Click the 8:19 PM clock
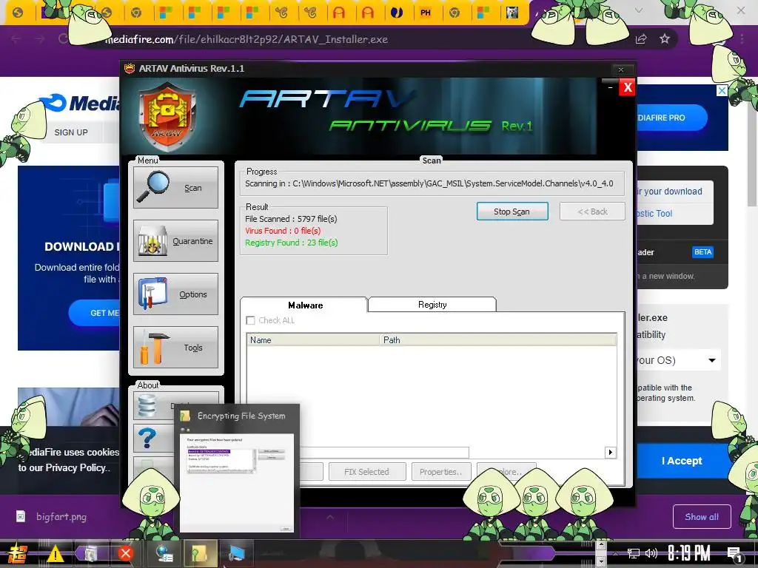The image size is (758, 568). 689,553
